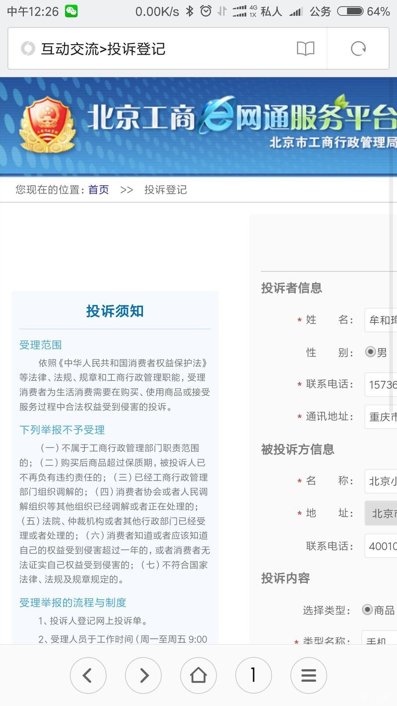Click the greyed 地址 field 北京市
The height and width of the screenshot is (706, 397).
point(381,513)
